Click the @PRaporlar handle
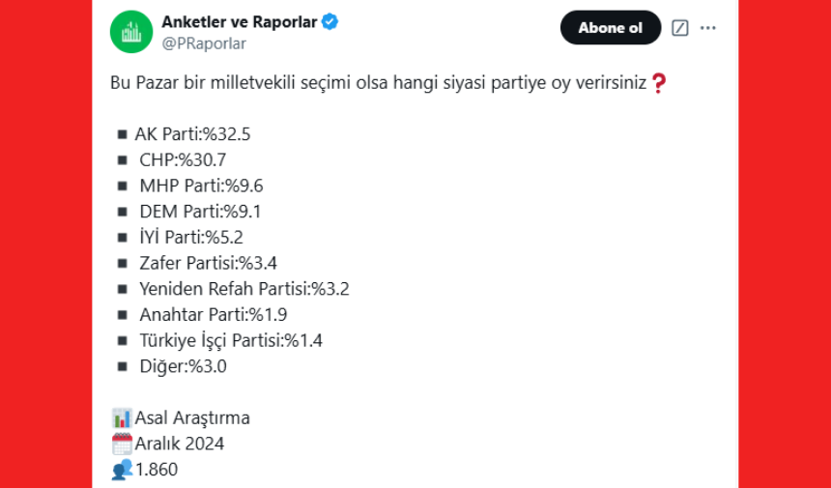The height and width of the screenshot is (488, 831). pyautogui.click(x=204, y=43)
